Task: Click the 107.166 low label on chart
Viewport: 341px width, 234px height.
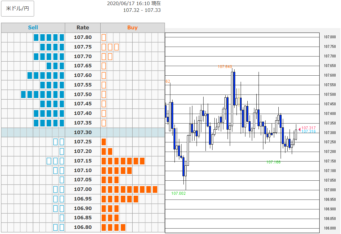Action: coord(273,162)
